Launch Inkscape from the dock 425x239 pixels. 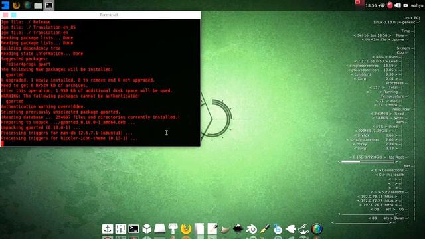[238, 229]
